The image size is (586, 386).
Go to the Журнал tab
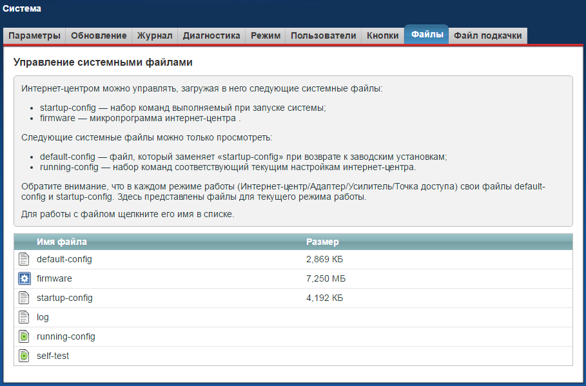155,36
